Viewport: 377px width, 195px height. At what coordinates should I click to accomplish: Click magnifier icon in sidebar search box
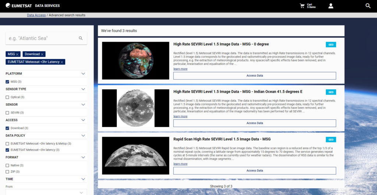click(81, 38)
